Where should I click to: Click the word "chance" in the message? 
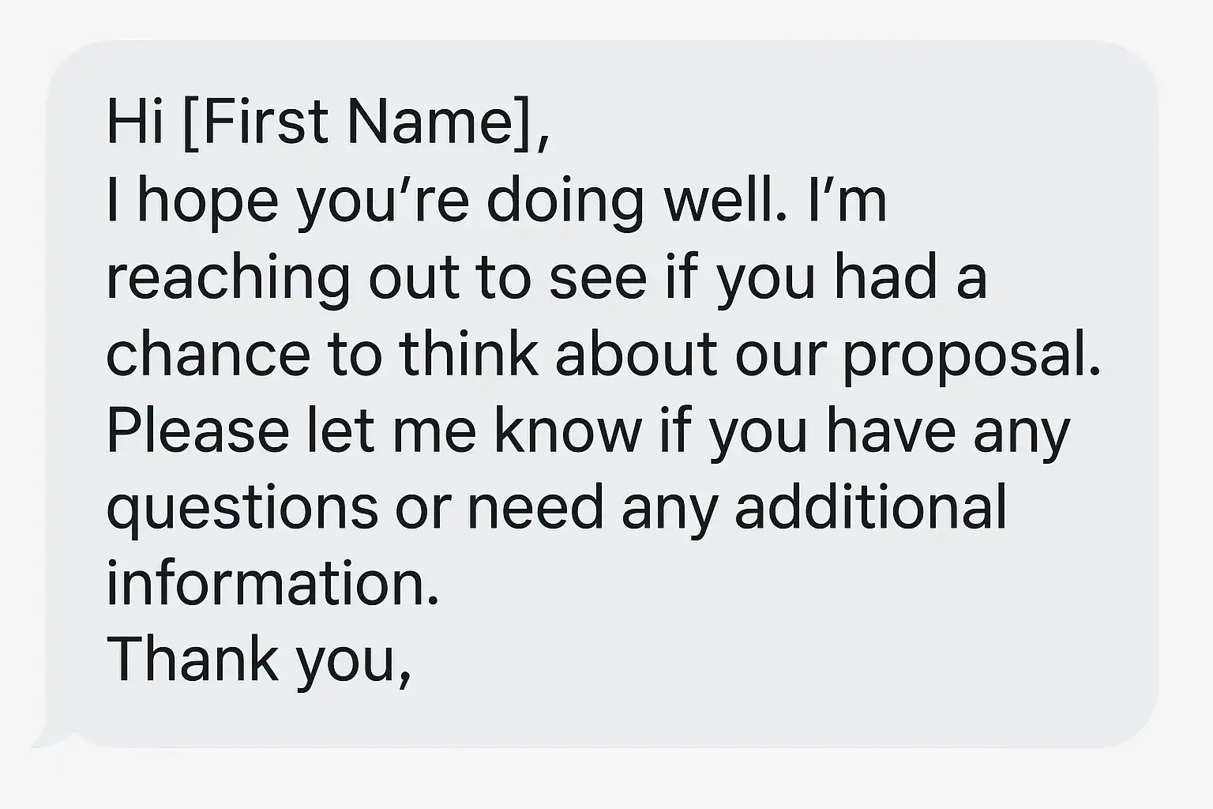coord(208,354)
